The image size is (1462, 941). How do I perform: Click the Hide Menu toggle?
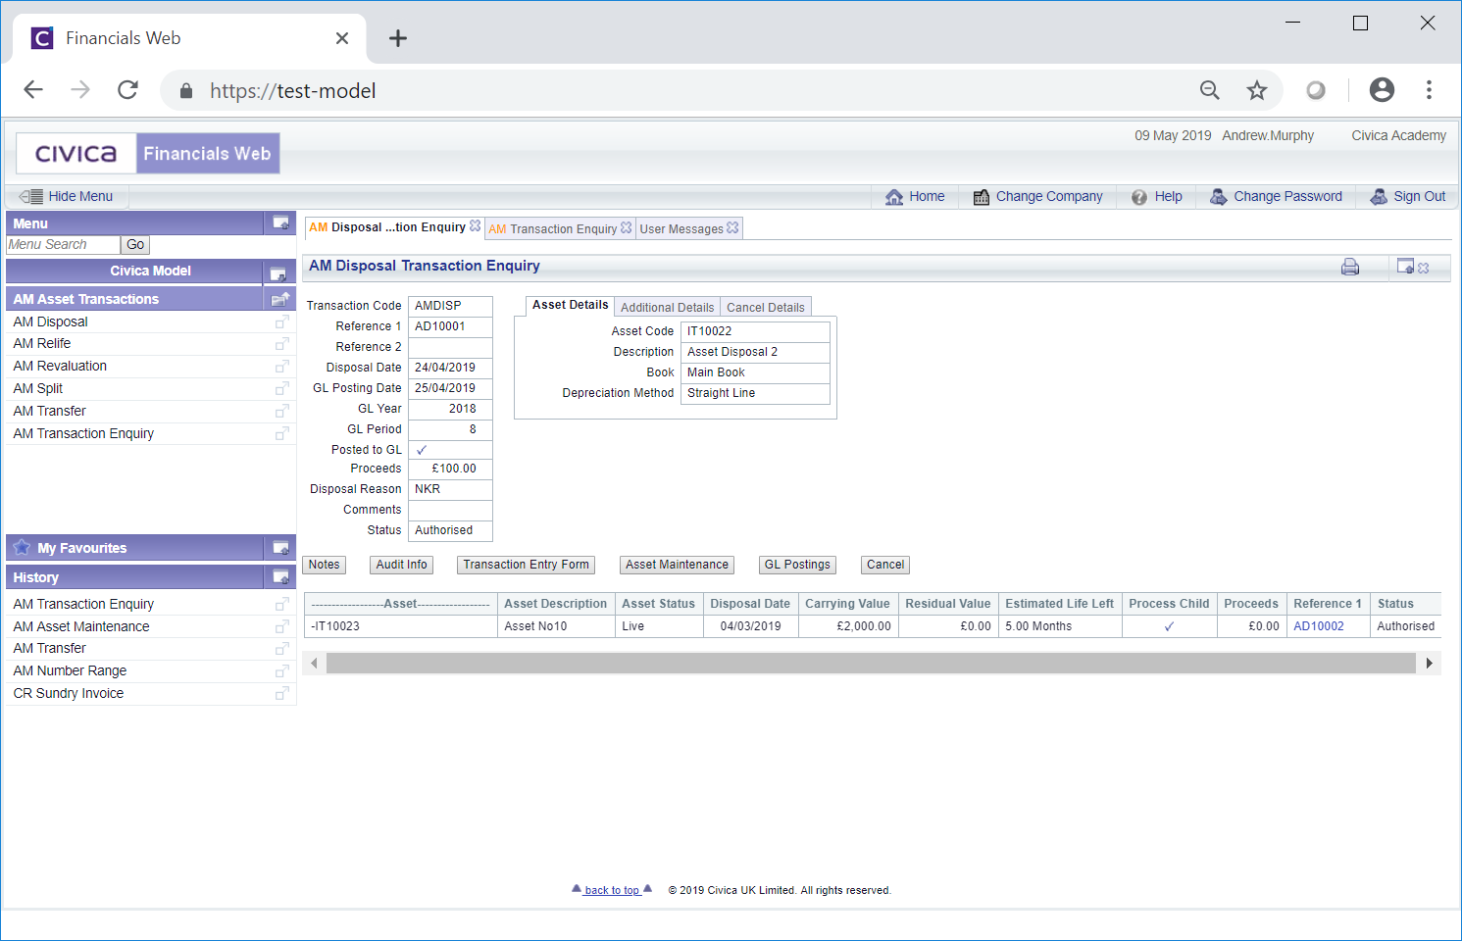[67, 196]
